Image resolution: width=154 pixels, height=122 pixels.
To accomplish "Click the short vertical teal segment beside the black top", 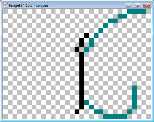I will click(x=91, y=42).
